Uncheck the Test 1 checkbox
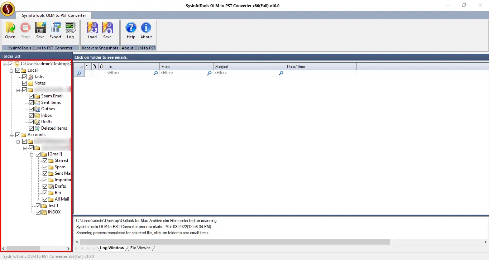 tap(38, 206)
